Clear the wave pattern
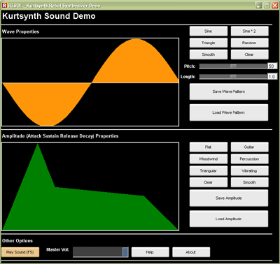 tap(249, 54)
